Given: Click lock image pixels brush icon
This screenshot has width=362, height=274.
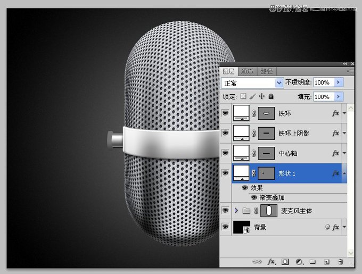Looking at the screenshot, I should coord(252,96).
